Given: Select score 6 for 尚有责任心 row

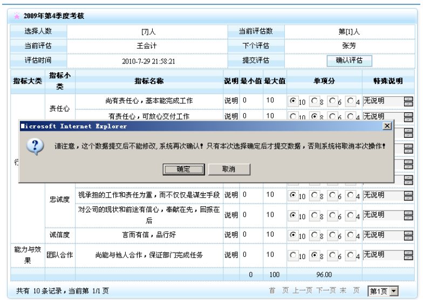Looking at the screenshot, I should coord(332,101).
